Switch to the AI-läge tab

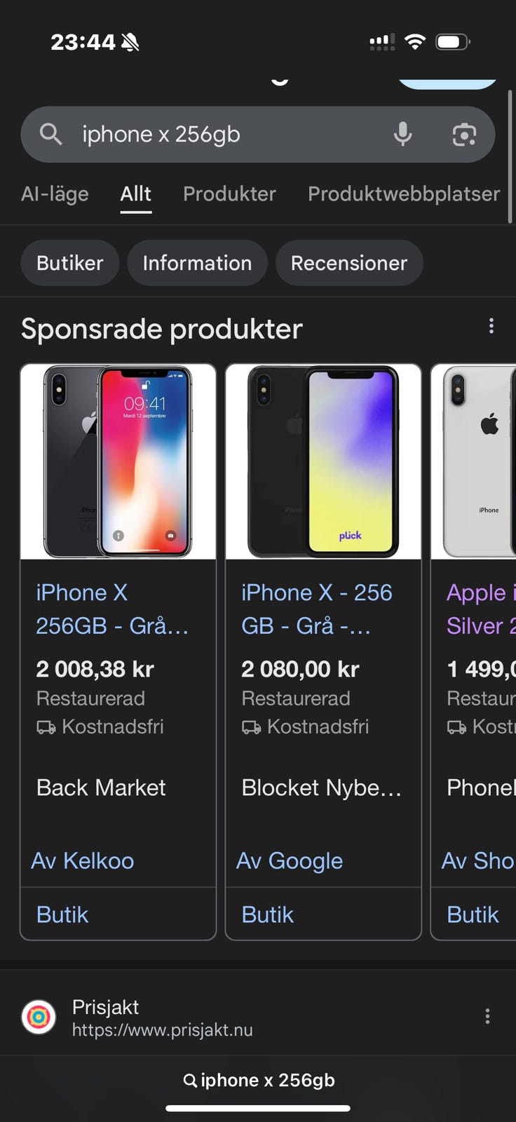(x=55, y=194)
